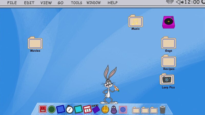The width and height of the screenshot is (205, 115).
Task: Open the Larp Pics camera folder
Action: [x=167, y=81]
